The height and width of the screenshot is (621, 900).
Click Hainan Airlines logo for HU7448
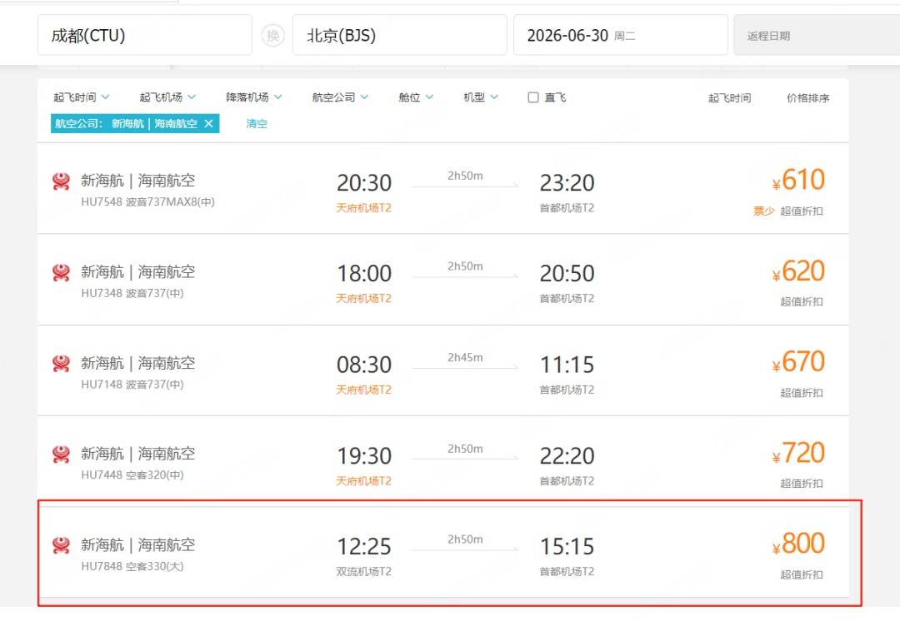pos(61,455)
